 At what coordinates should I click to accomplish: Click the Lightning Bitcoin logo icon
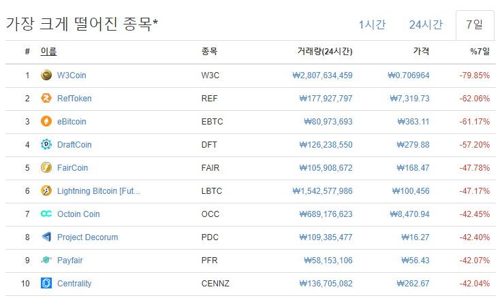point(46,191)
